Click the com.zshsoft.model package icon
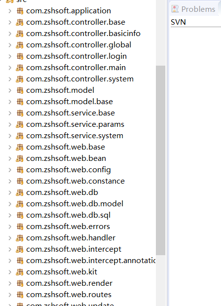Image resolution: width=221 pixels, height=306 pixels. click(20, 90)
